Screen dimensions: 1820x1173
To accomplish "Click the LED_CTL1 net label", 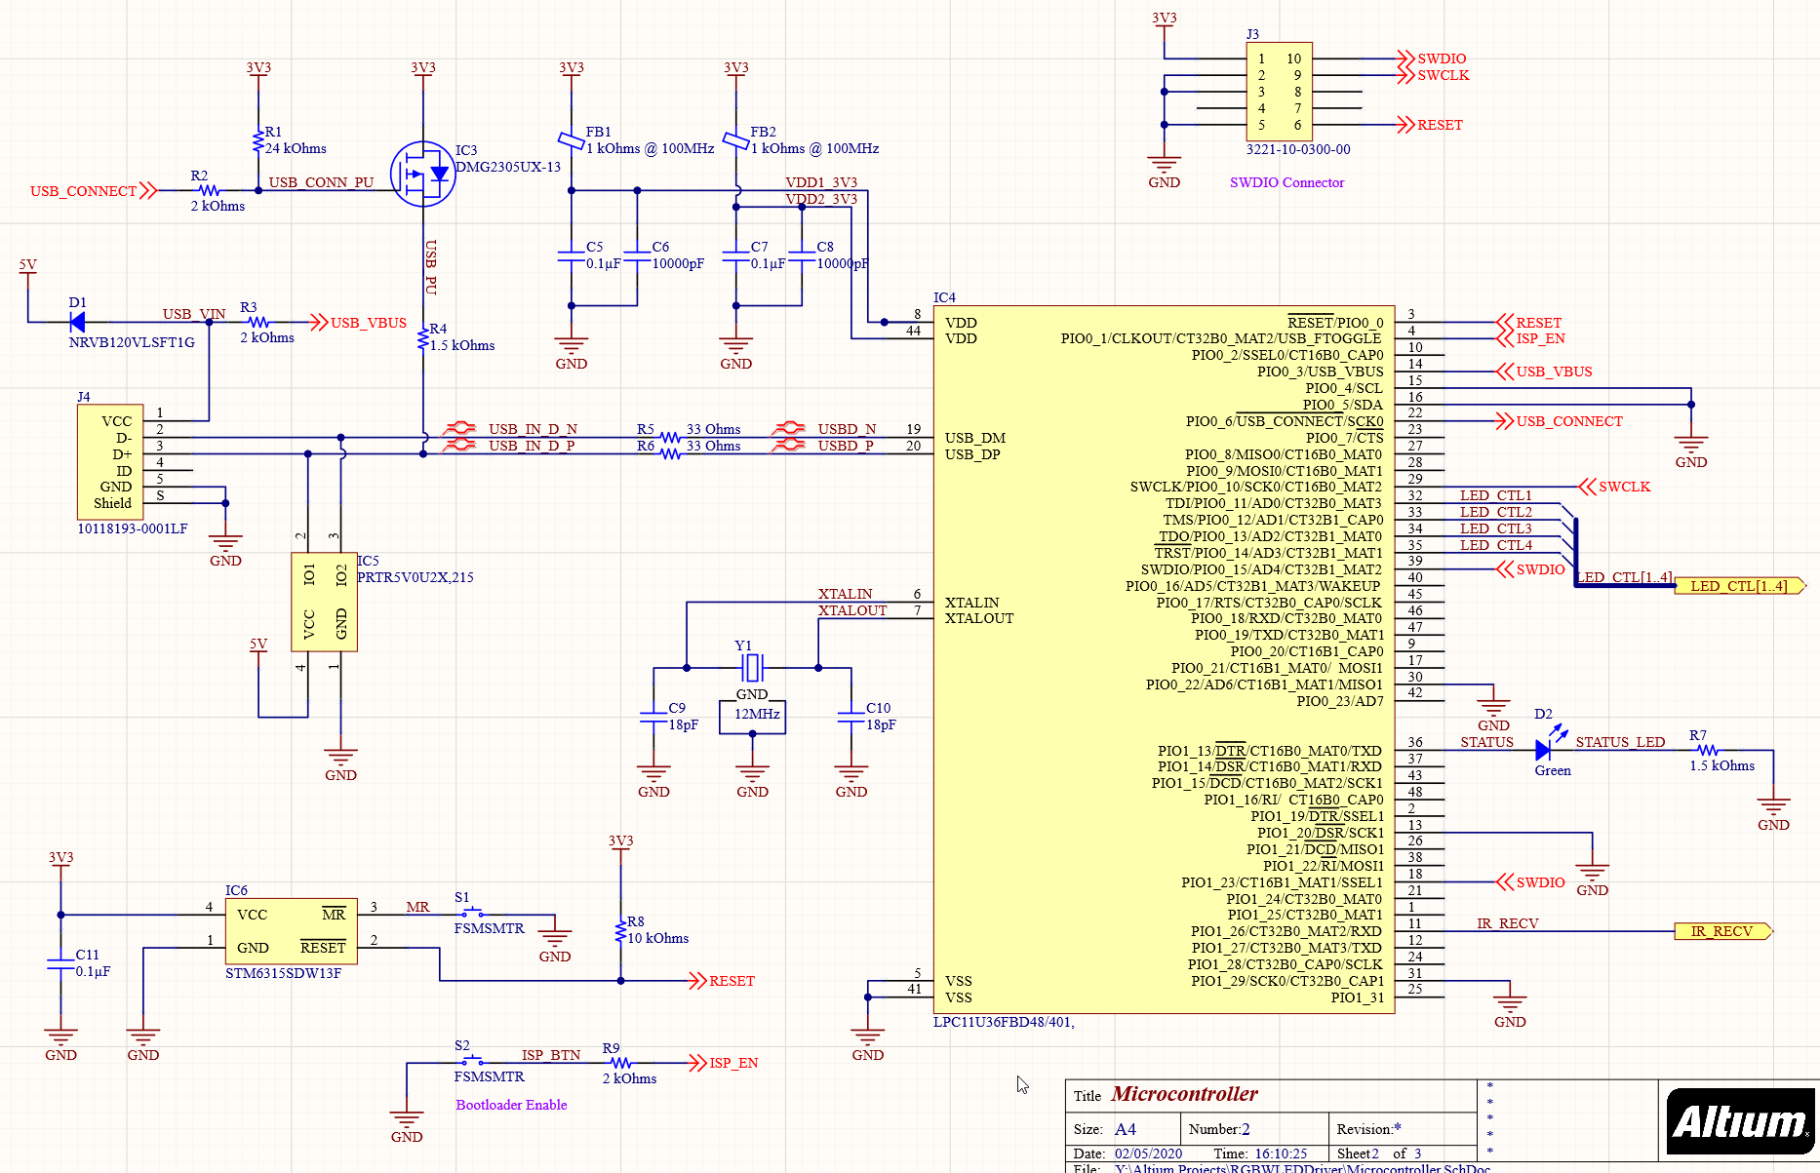I will pyautogui.click(x=1496, y=495).
